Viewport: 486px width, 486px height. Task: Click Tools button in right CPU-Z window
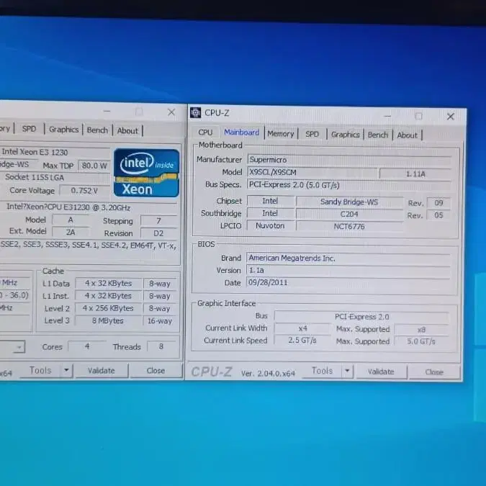(322, 371)
